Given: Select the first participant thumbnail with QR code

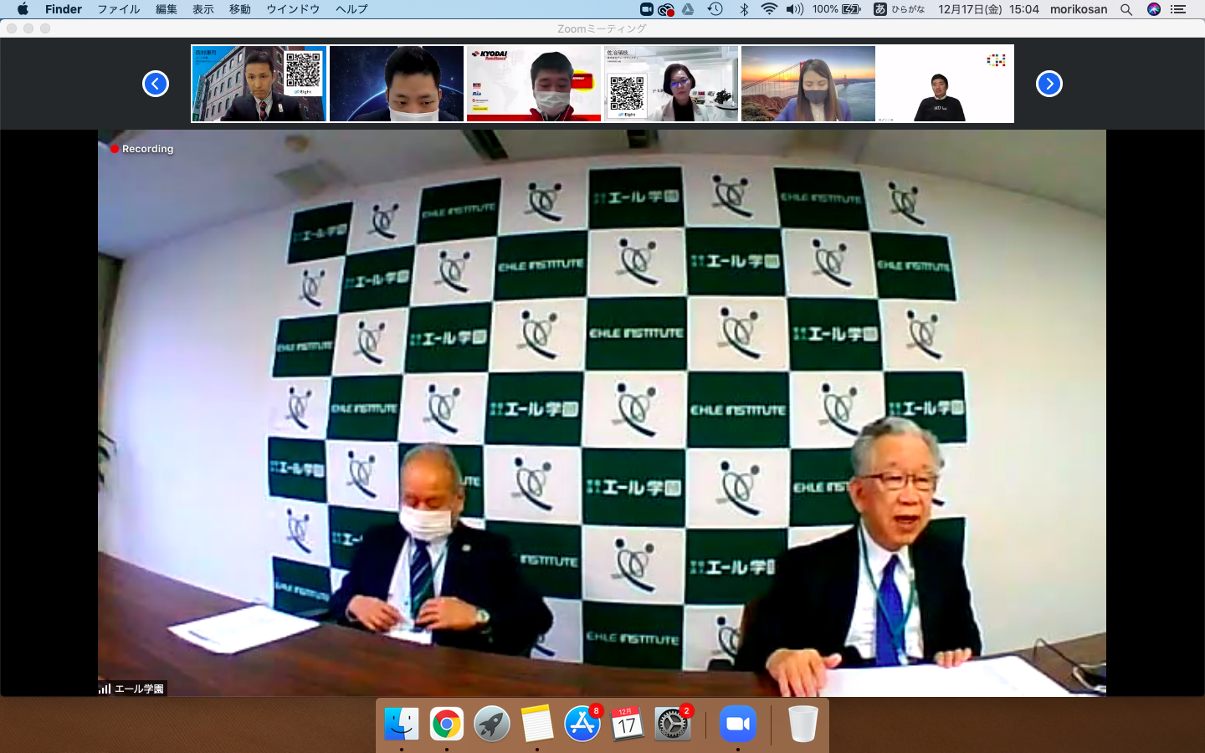Looking at the screenshot, I should [259, 84].
